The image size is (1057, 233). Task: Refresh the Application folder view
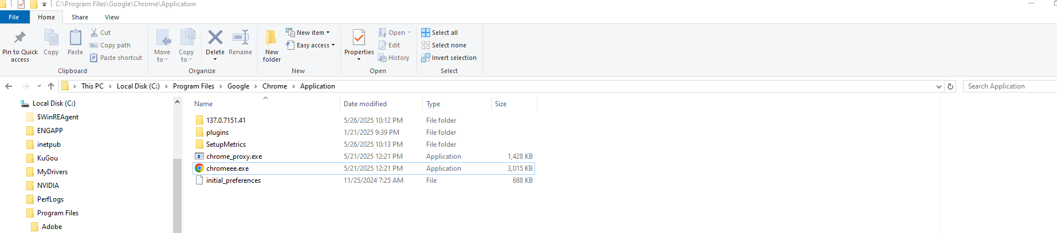point(950,86)
